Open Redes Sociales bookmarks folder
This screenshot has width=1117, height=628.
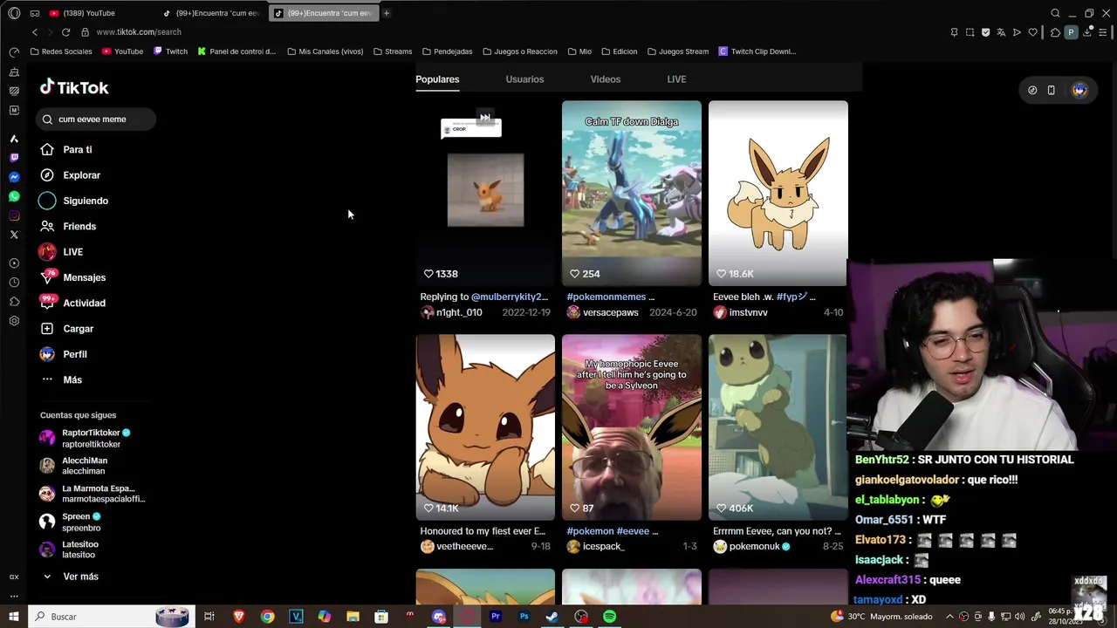(60, 51)
